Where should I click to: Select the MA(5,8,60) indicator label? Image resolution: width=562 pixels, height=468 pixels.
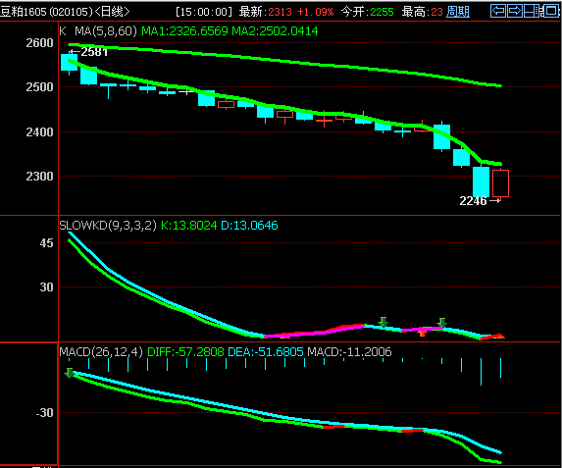tap(106, 31)
